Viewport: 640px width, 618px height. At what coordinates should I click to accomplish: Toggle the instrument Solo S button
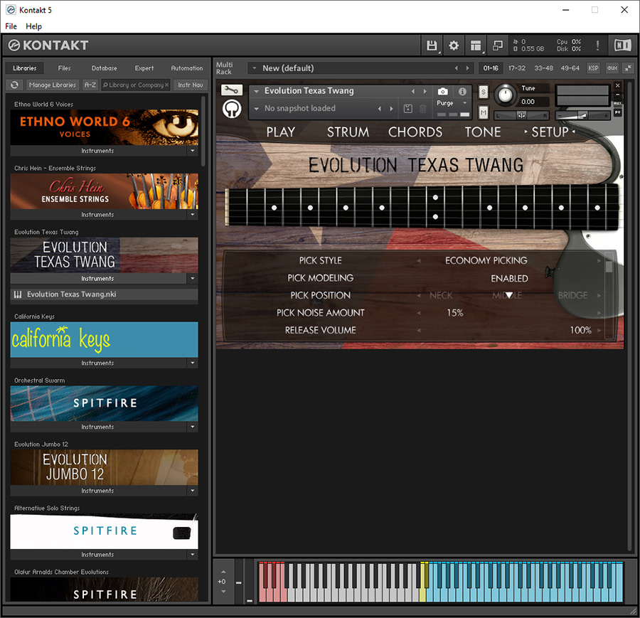point(484,92)
